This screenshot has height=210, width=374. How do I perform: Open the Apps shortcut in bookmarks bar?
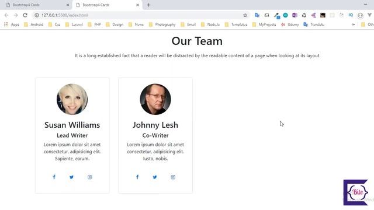pyautogui.click(x=12, y=24)
